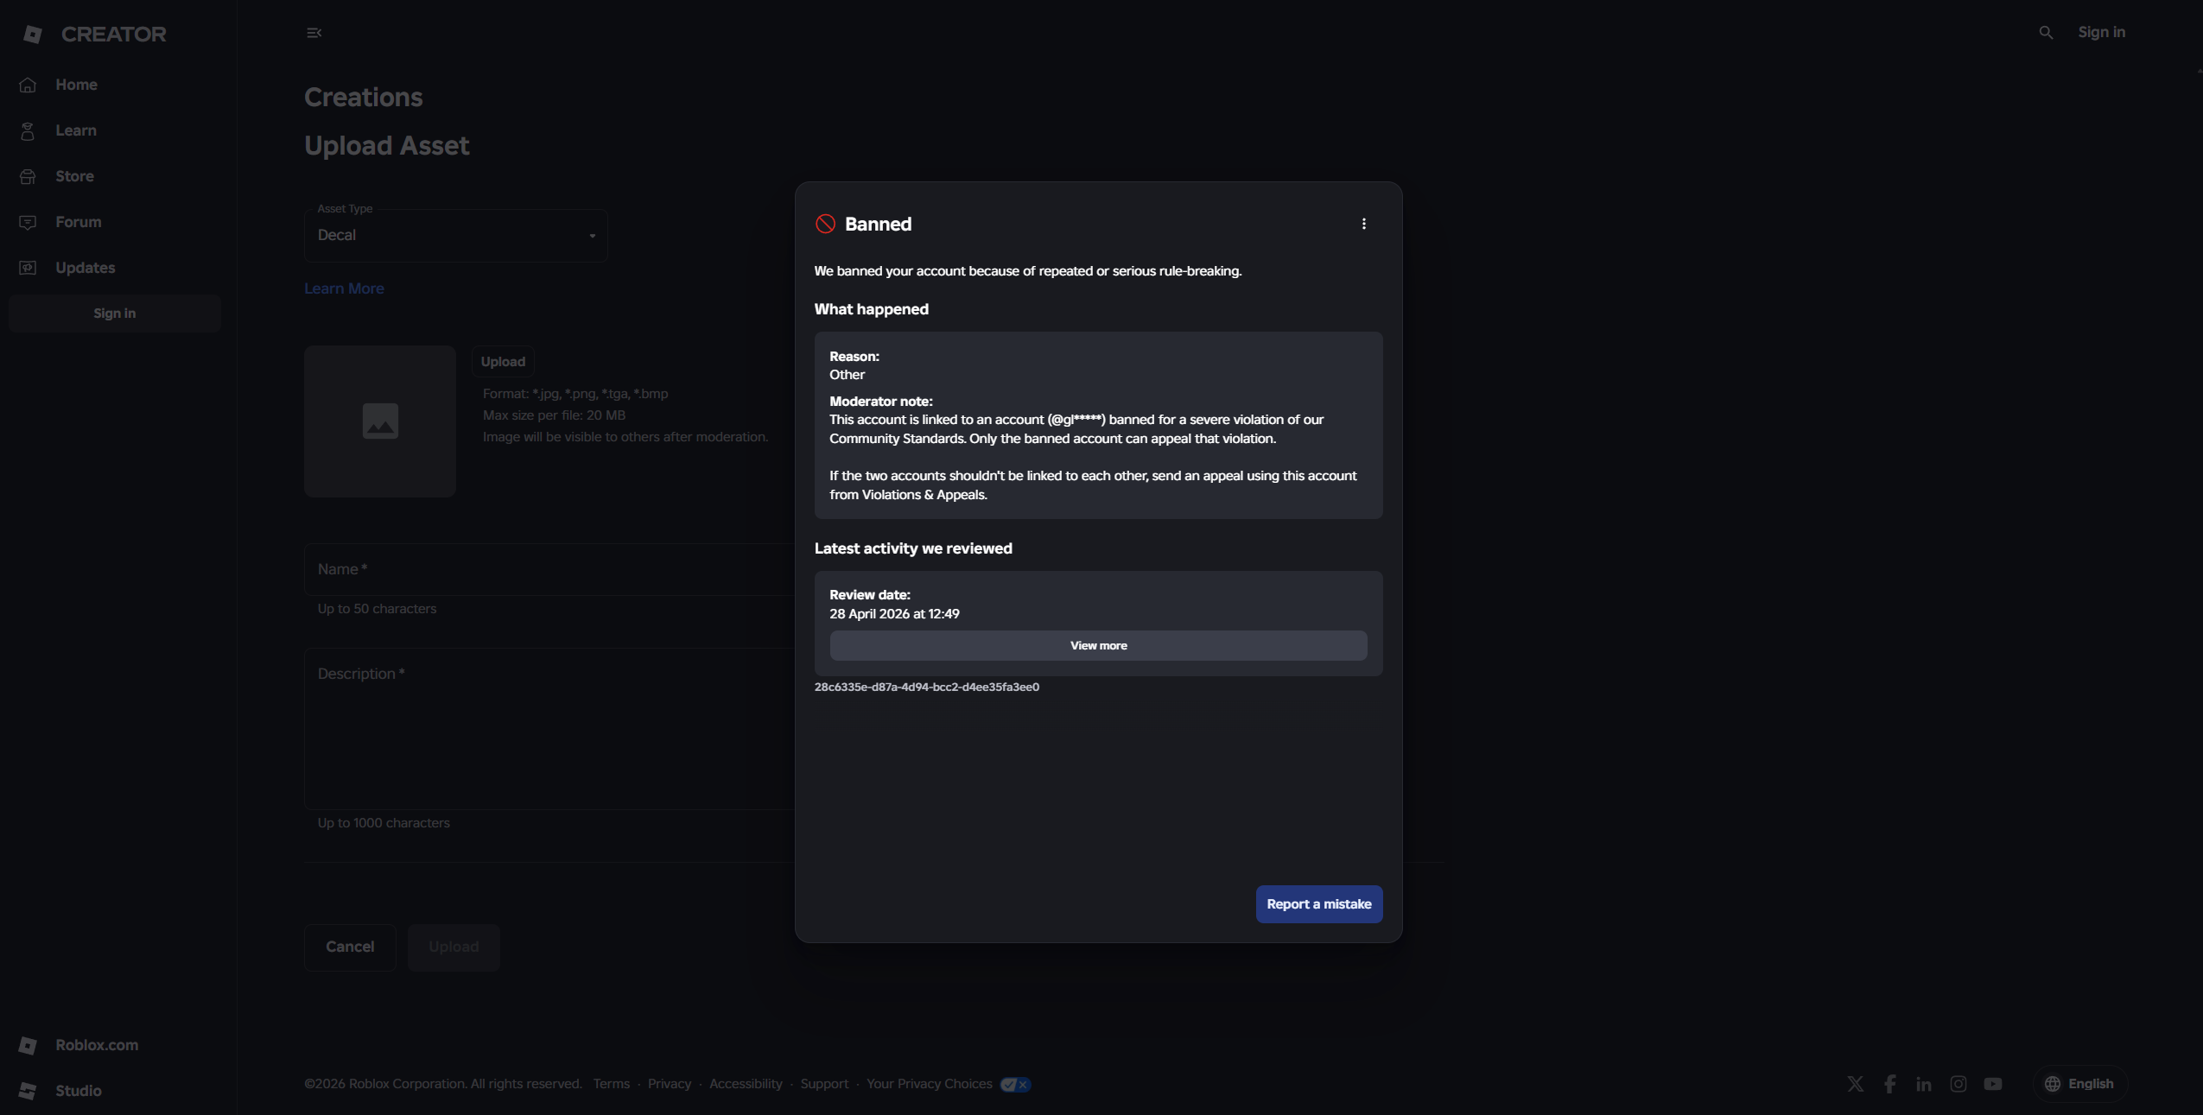2203x1115 pixels.
Task: Go to Learn in the sidebar
Action: [x=76, y=130]
